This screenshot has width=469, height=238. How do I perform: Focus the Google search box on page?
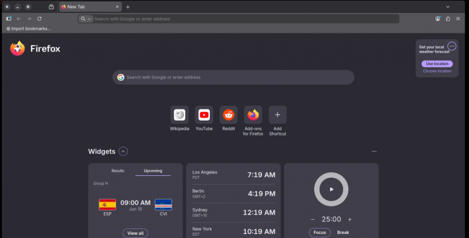[233, 77]
